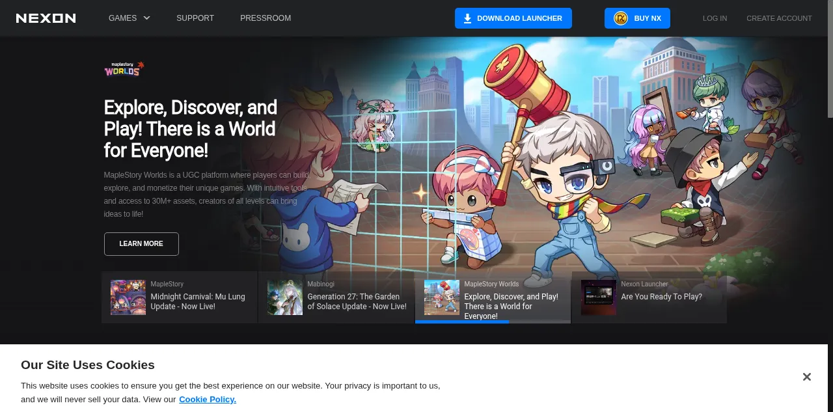Go to the Pressroom page

point(266,18)
